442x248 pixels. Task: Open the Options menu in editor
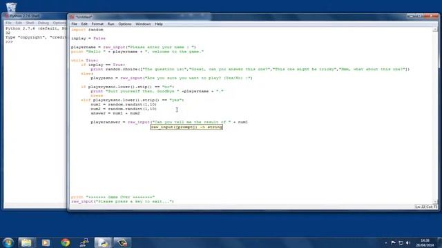point(125,24)
